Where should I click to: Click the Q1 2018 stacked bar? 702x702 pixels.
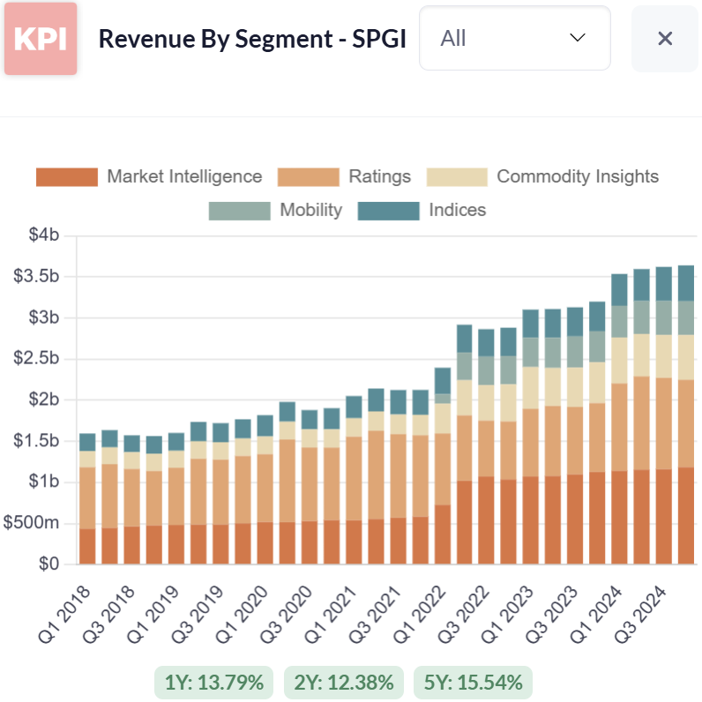[x=87, y=498]
